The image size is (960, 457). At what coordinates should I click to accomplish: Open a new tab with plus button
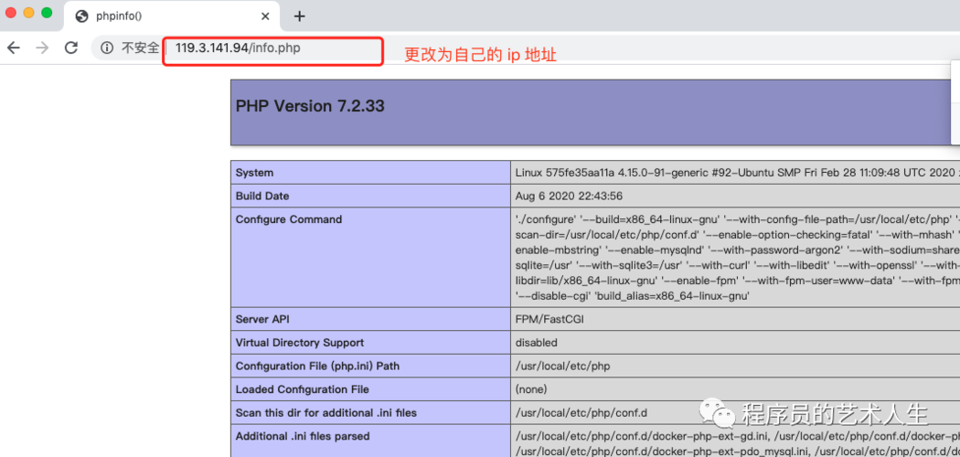coord(299,16)
